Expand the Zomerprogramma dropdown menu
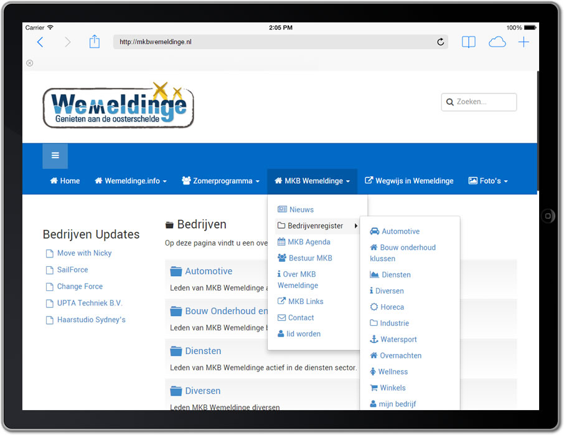The width and height of the screenshot is (564, 435). (220, 181)
